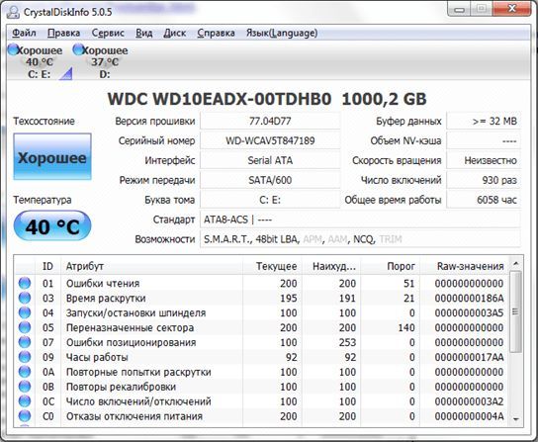Viewport: 538px width, 442px height.
Task: Click status orb for attribute 01 Ошибки чтения
Action: (25, 283)
